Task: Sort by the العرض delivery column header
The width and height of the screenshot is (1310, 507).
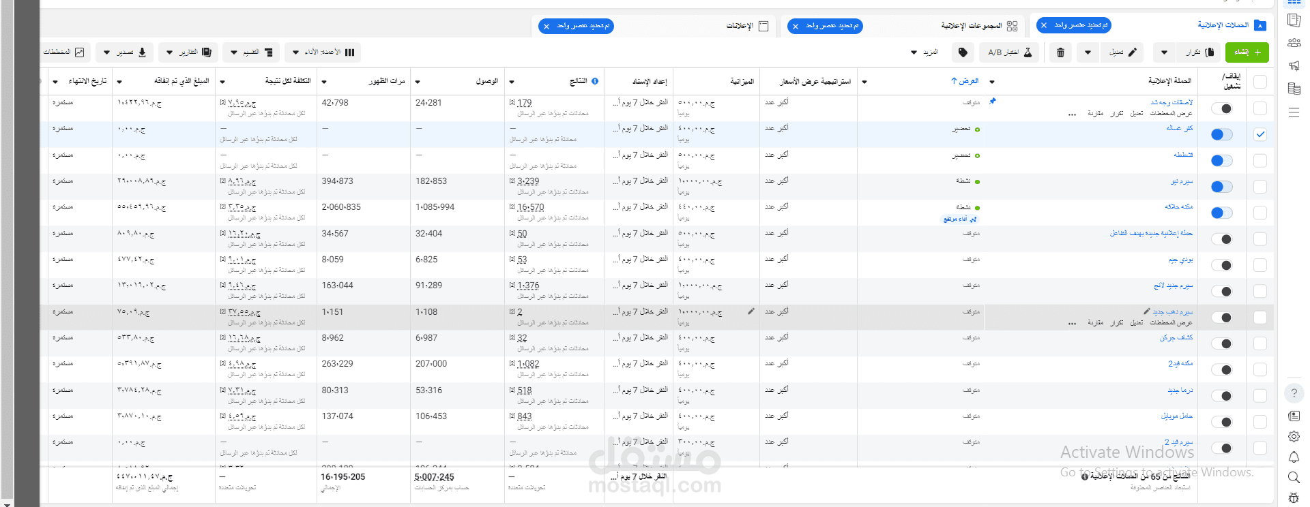Action: [965, 81]
